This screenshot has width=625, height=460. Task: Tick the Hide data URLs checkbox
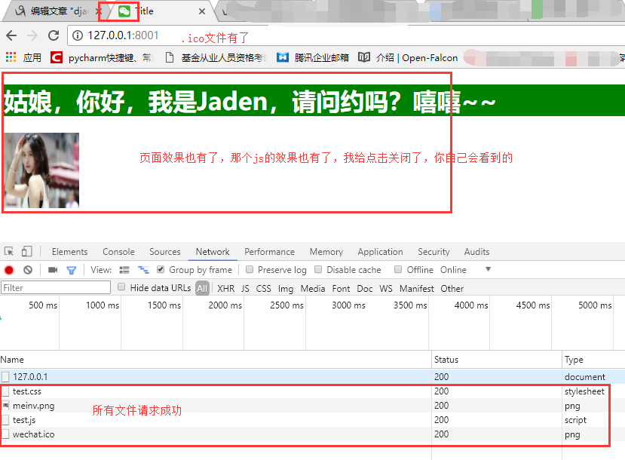click(x=121, y=287)
